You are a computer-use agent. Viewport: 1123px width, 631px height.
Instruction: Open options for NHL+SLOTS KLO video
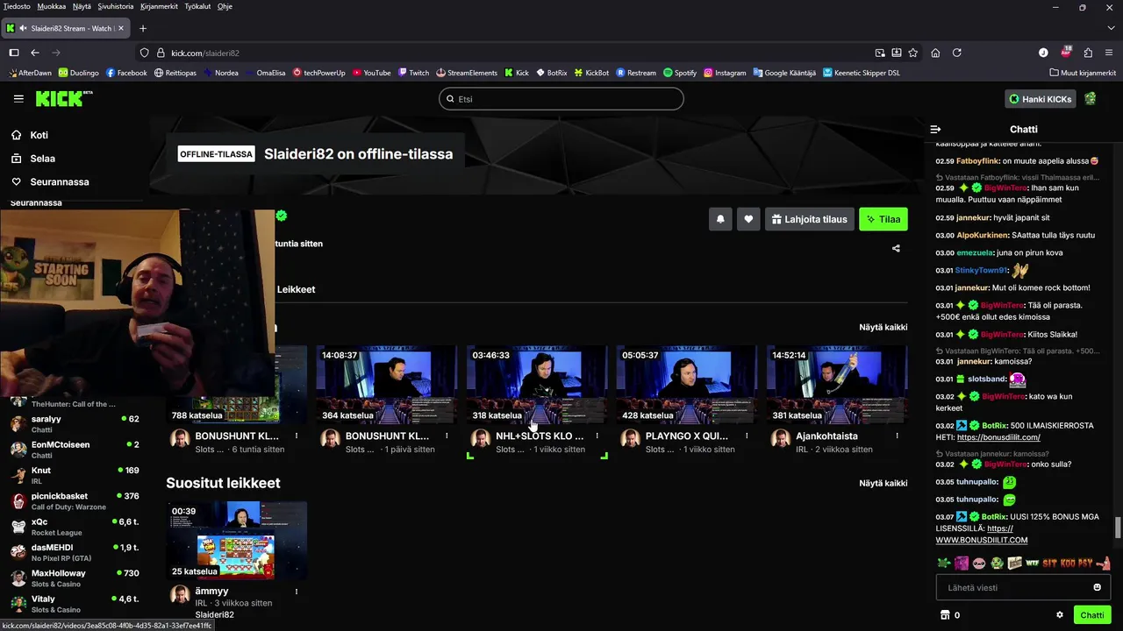pyautogui.click(x=597, y=436)
